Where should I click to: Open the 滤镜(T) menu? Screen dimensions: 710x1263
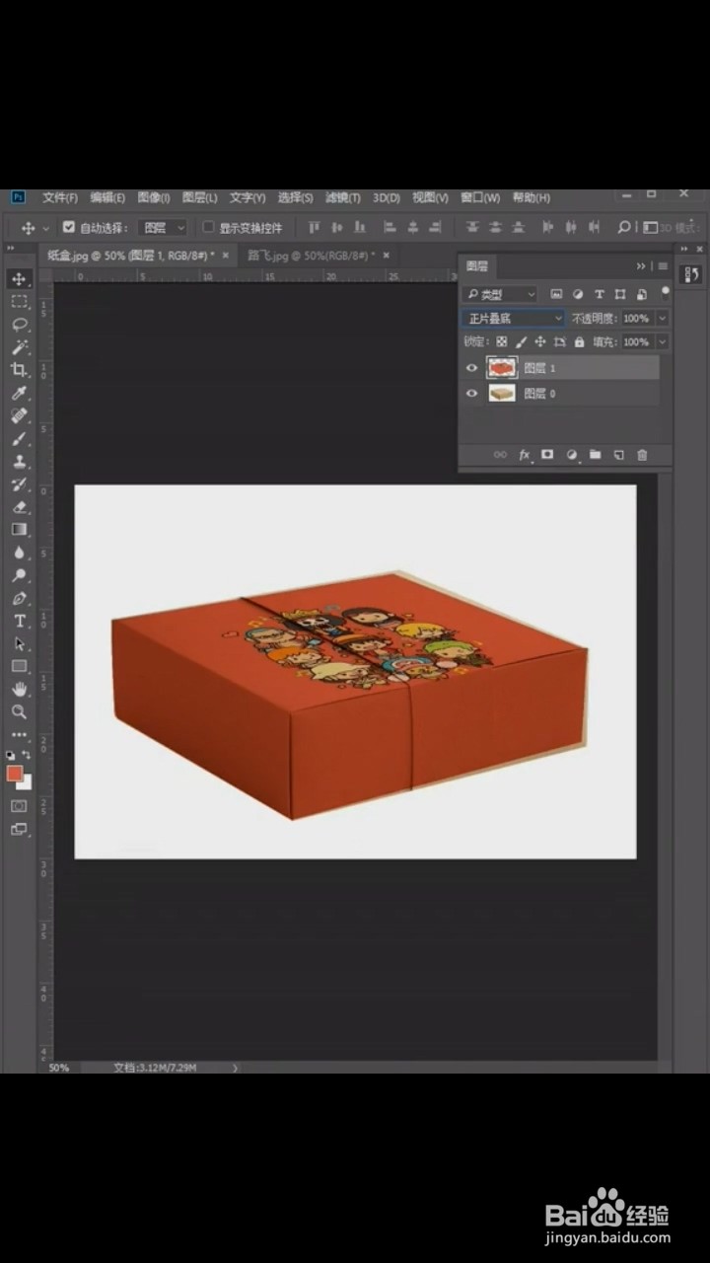click(343, 197)
